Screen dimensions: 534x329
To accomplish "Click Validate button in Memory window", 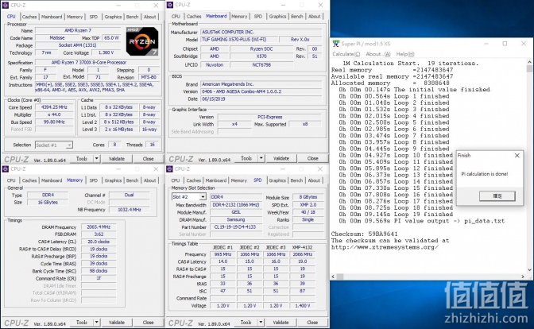I will pos(117,322).
